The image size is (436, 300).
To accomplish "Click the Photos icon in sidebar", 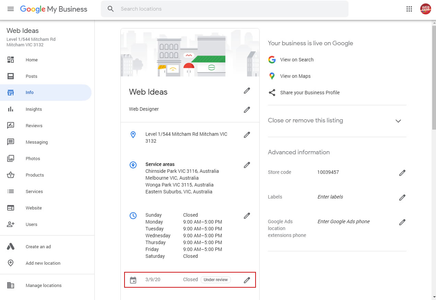I will click(11, 158).
